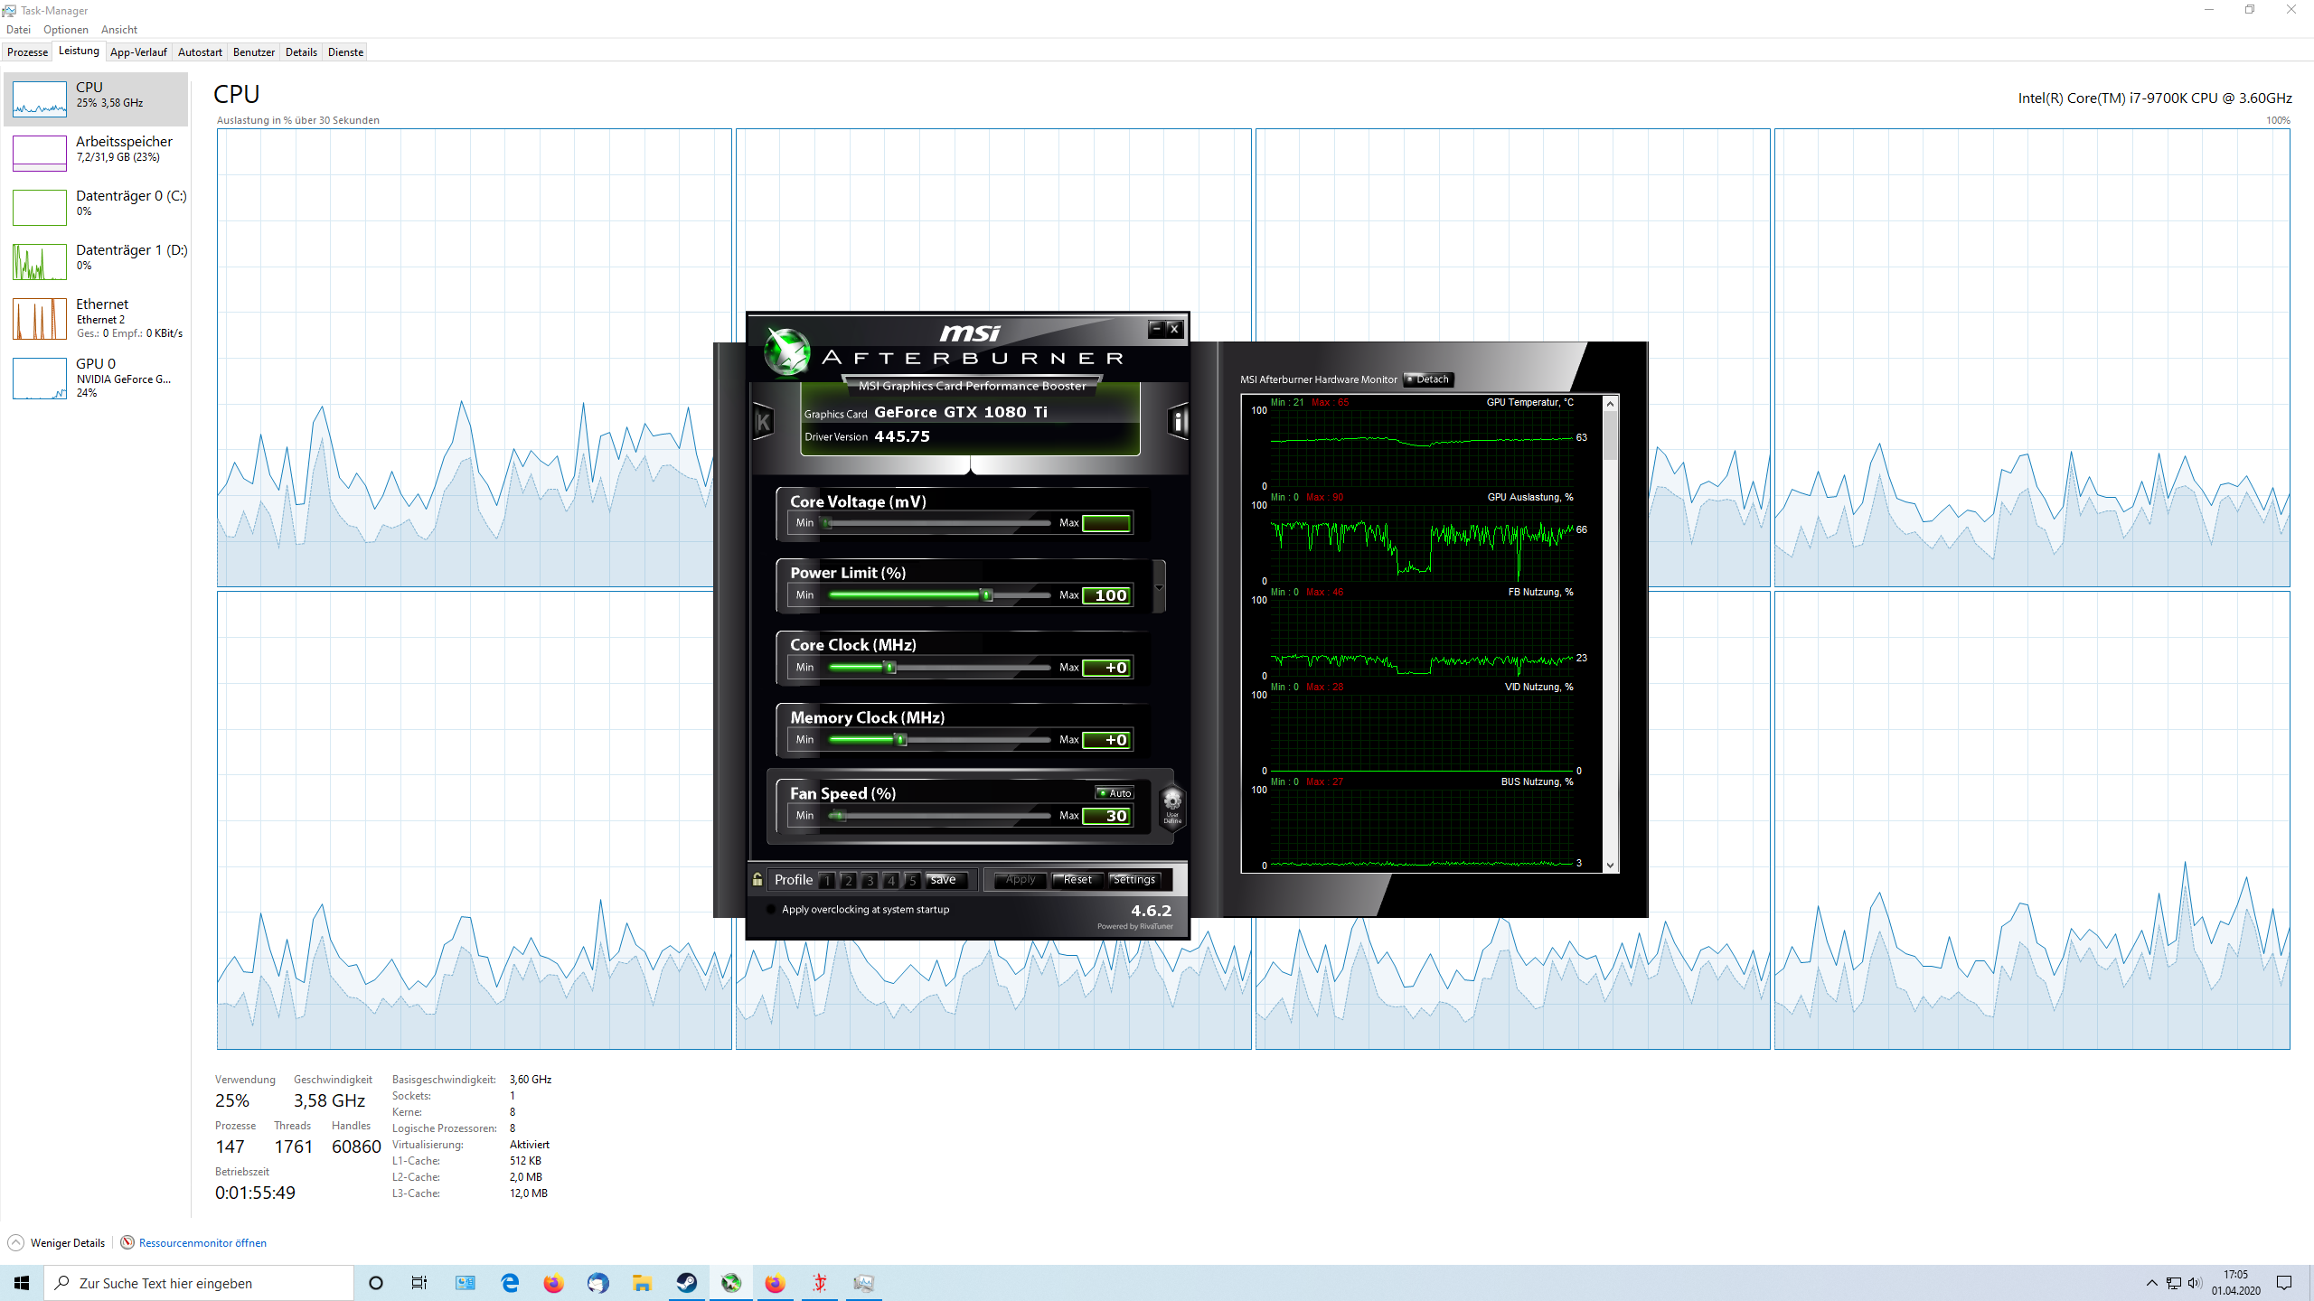Click the Afterburner Apply button
The height and width of the screenshot is (1301, 2314).
[x=1020, y=879]
